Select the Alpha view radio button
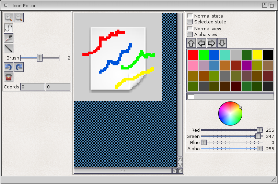 (x=190, y=34)
